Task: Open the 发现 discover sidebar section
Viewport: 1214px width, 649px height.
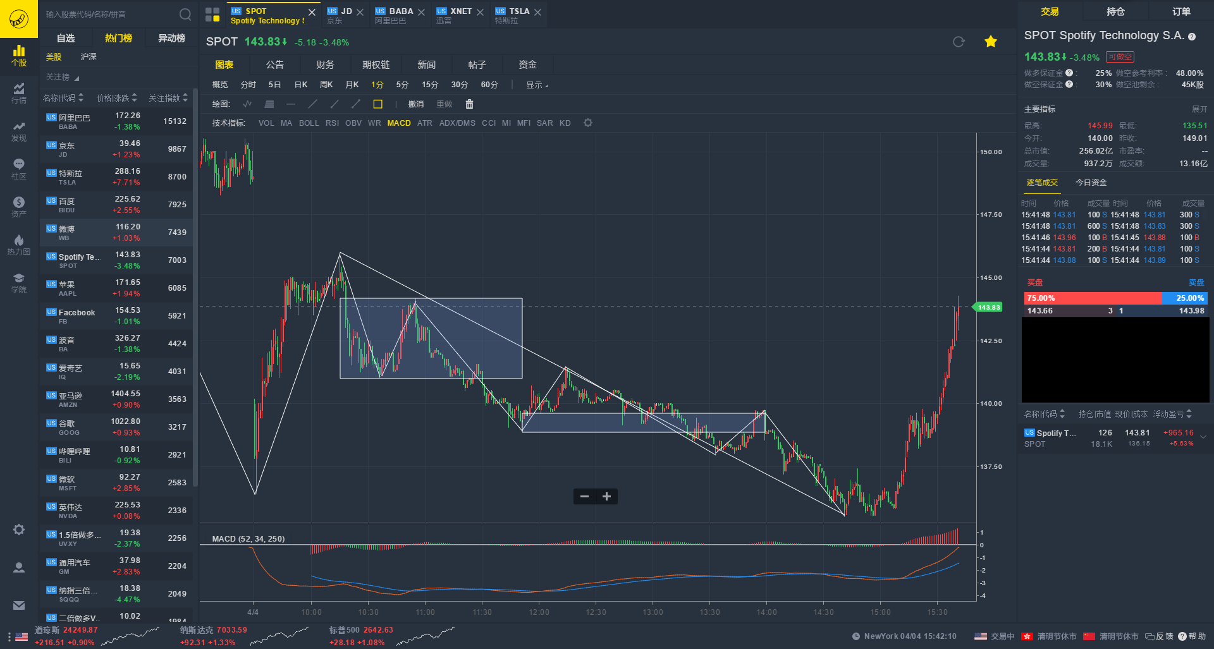Action: [19, 131]
